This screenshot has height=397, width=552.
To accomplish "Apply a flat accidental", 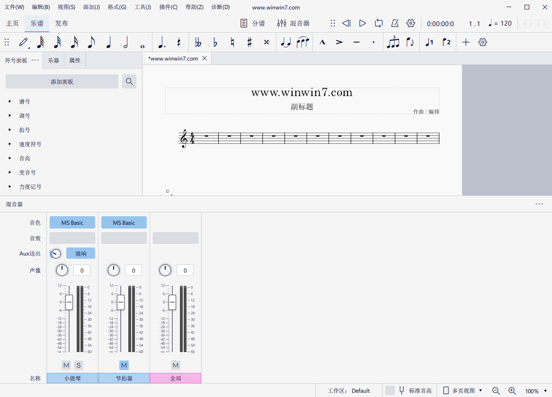I will pos(214,42).
